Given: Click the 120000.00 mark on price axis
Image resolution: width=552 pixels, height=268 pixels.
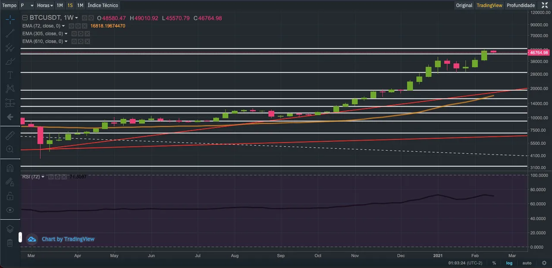Looking at the screenshot, I should pos(540,12).
